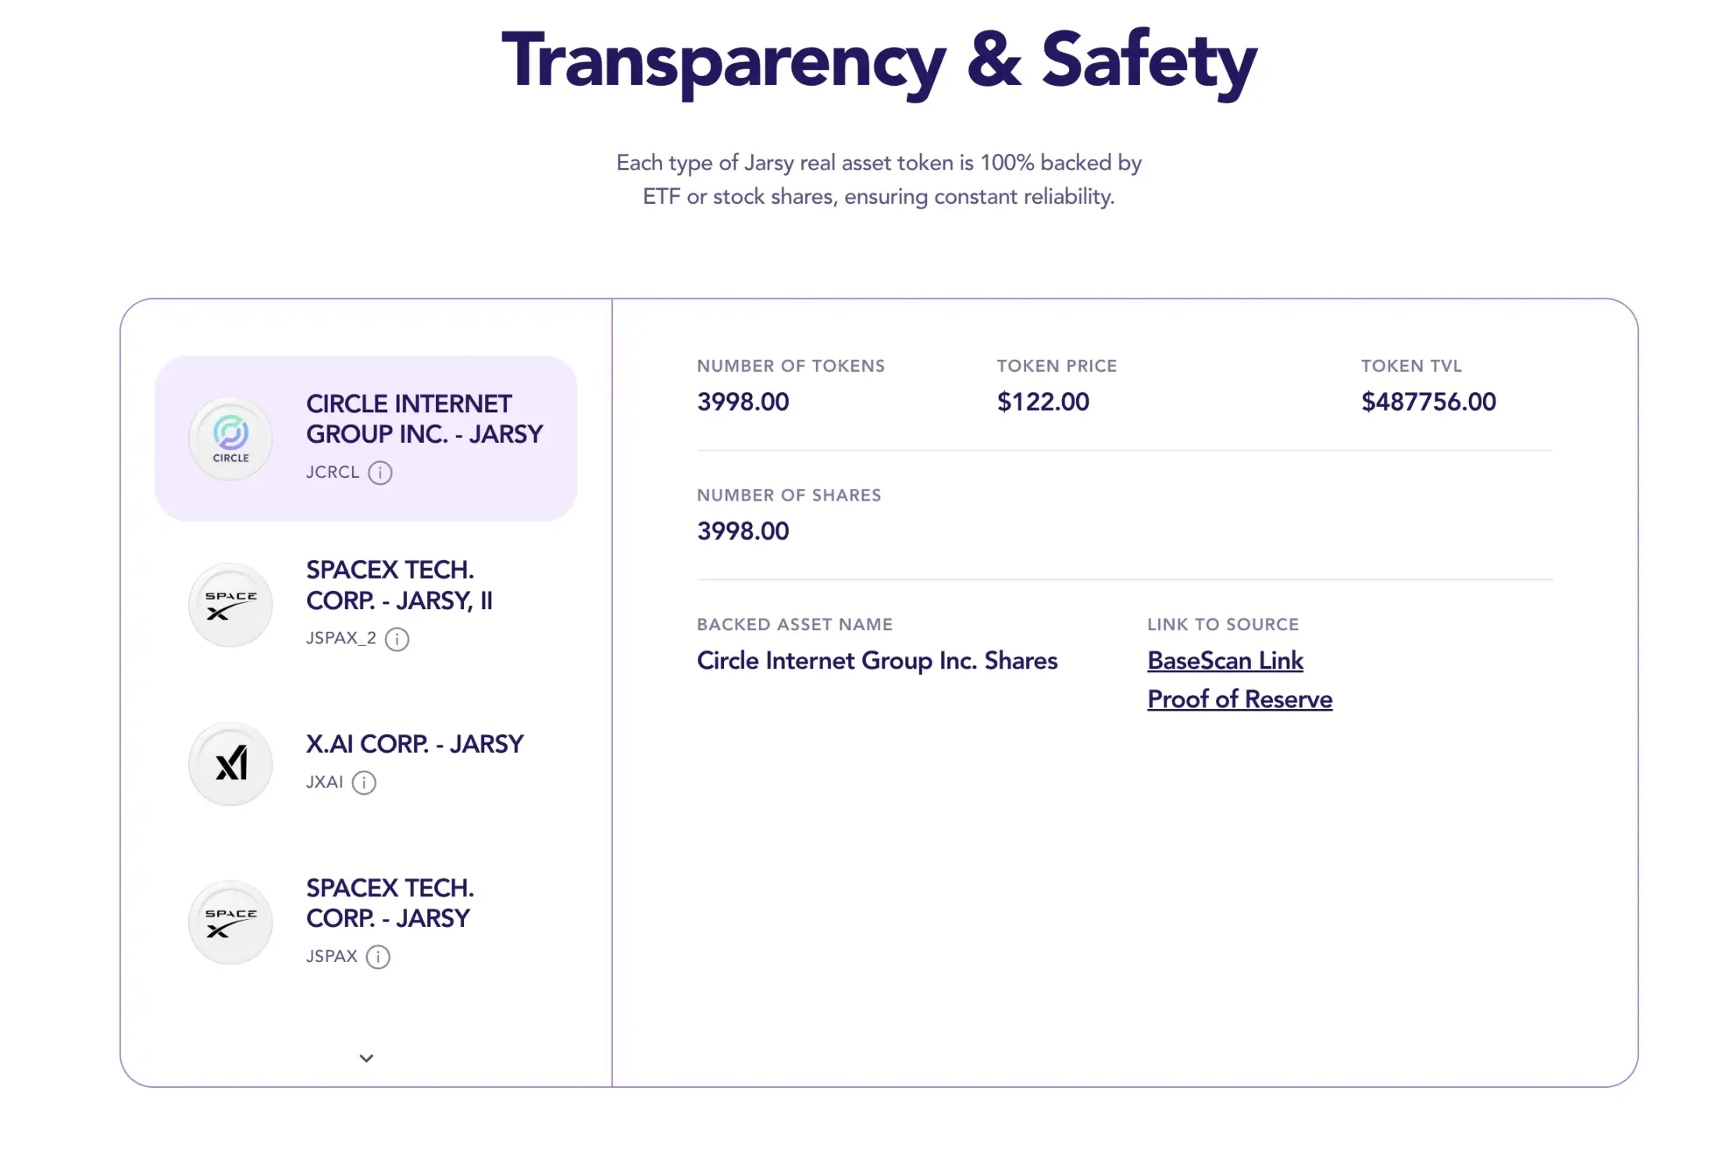Click the SpaceX logo beside JSPAX
Screen dimensions: 1736x1151
[230, 922]
